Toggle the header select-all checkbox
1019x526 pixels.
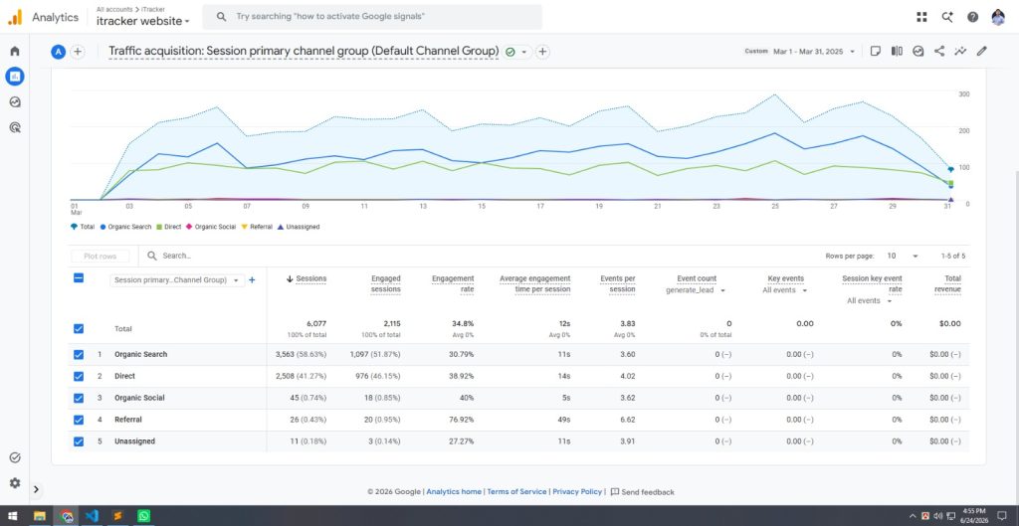click(79, 278)
